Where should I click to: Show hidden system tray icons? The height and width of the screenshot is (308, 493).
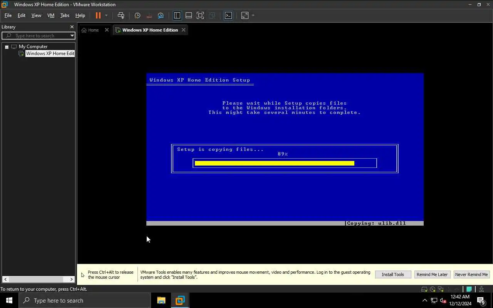(424, 300)
